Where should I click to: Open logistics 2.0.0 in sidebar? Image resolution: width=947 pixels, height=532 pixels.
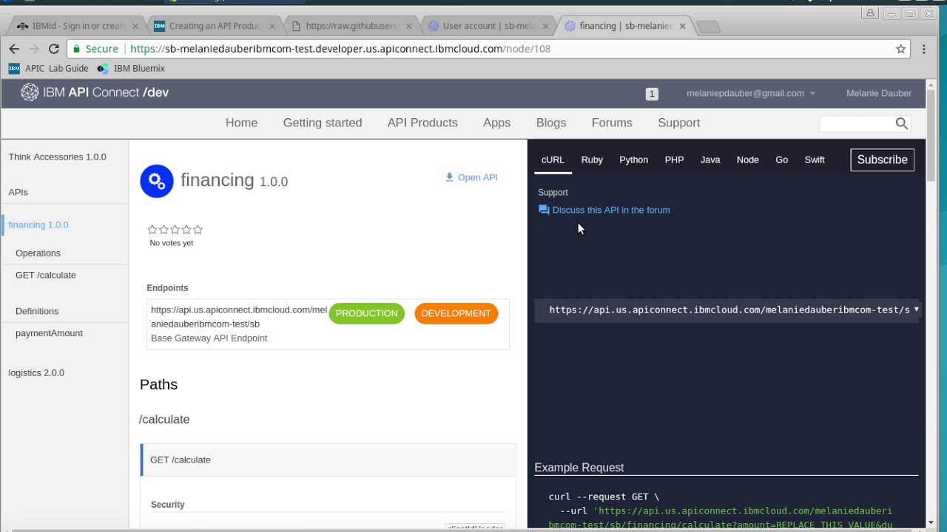(x=36, y=372)
